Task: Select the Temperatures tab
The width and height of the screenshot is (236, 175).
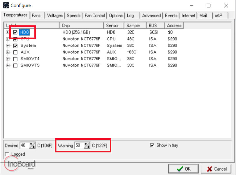Action: [15, 15]
